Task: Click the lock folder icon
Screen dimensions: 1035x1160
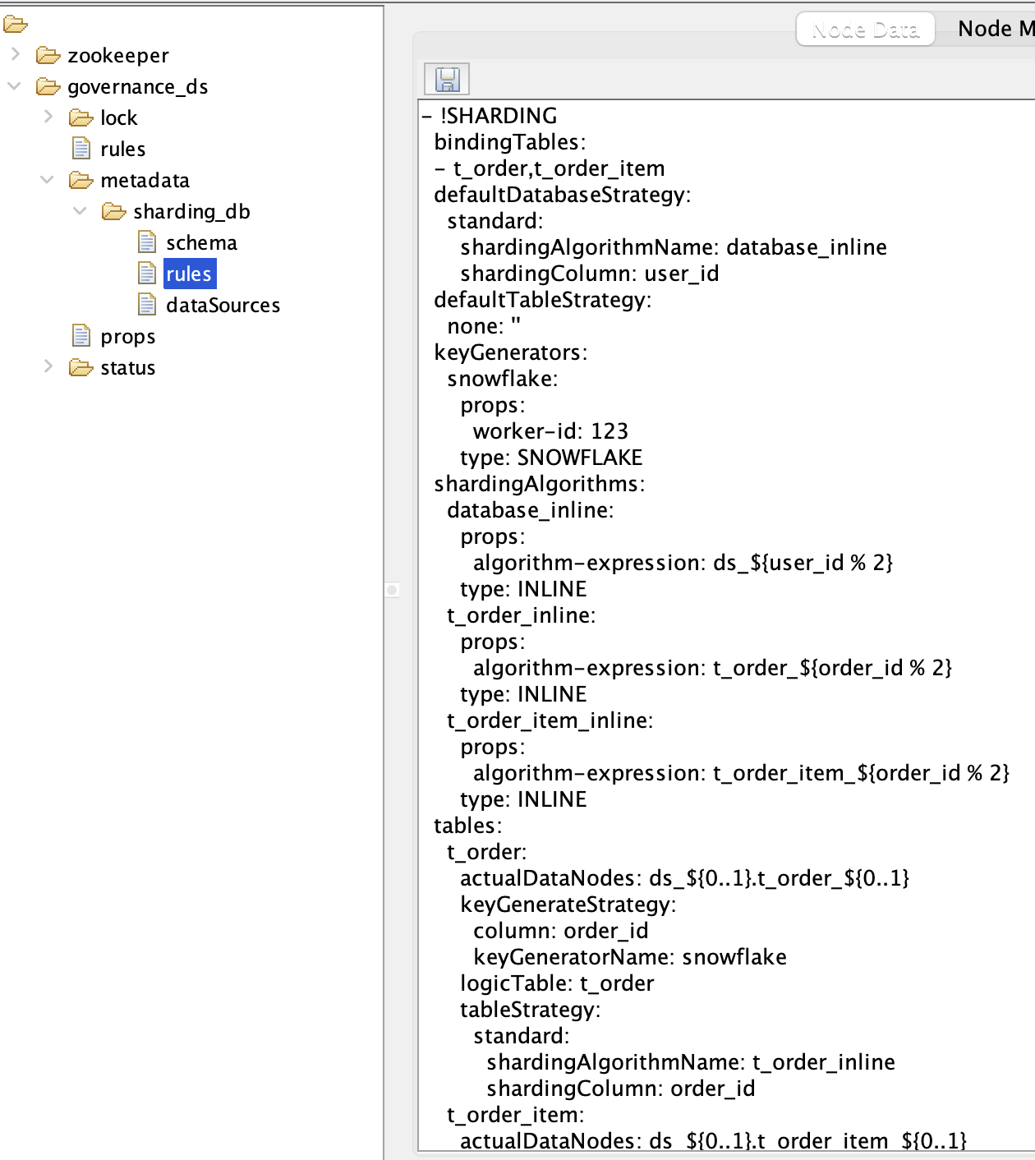Action: 80,117
